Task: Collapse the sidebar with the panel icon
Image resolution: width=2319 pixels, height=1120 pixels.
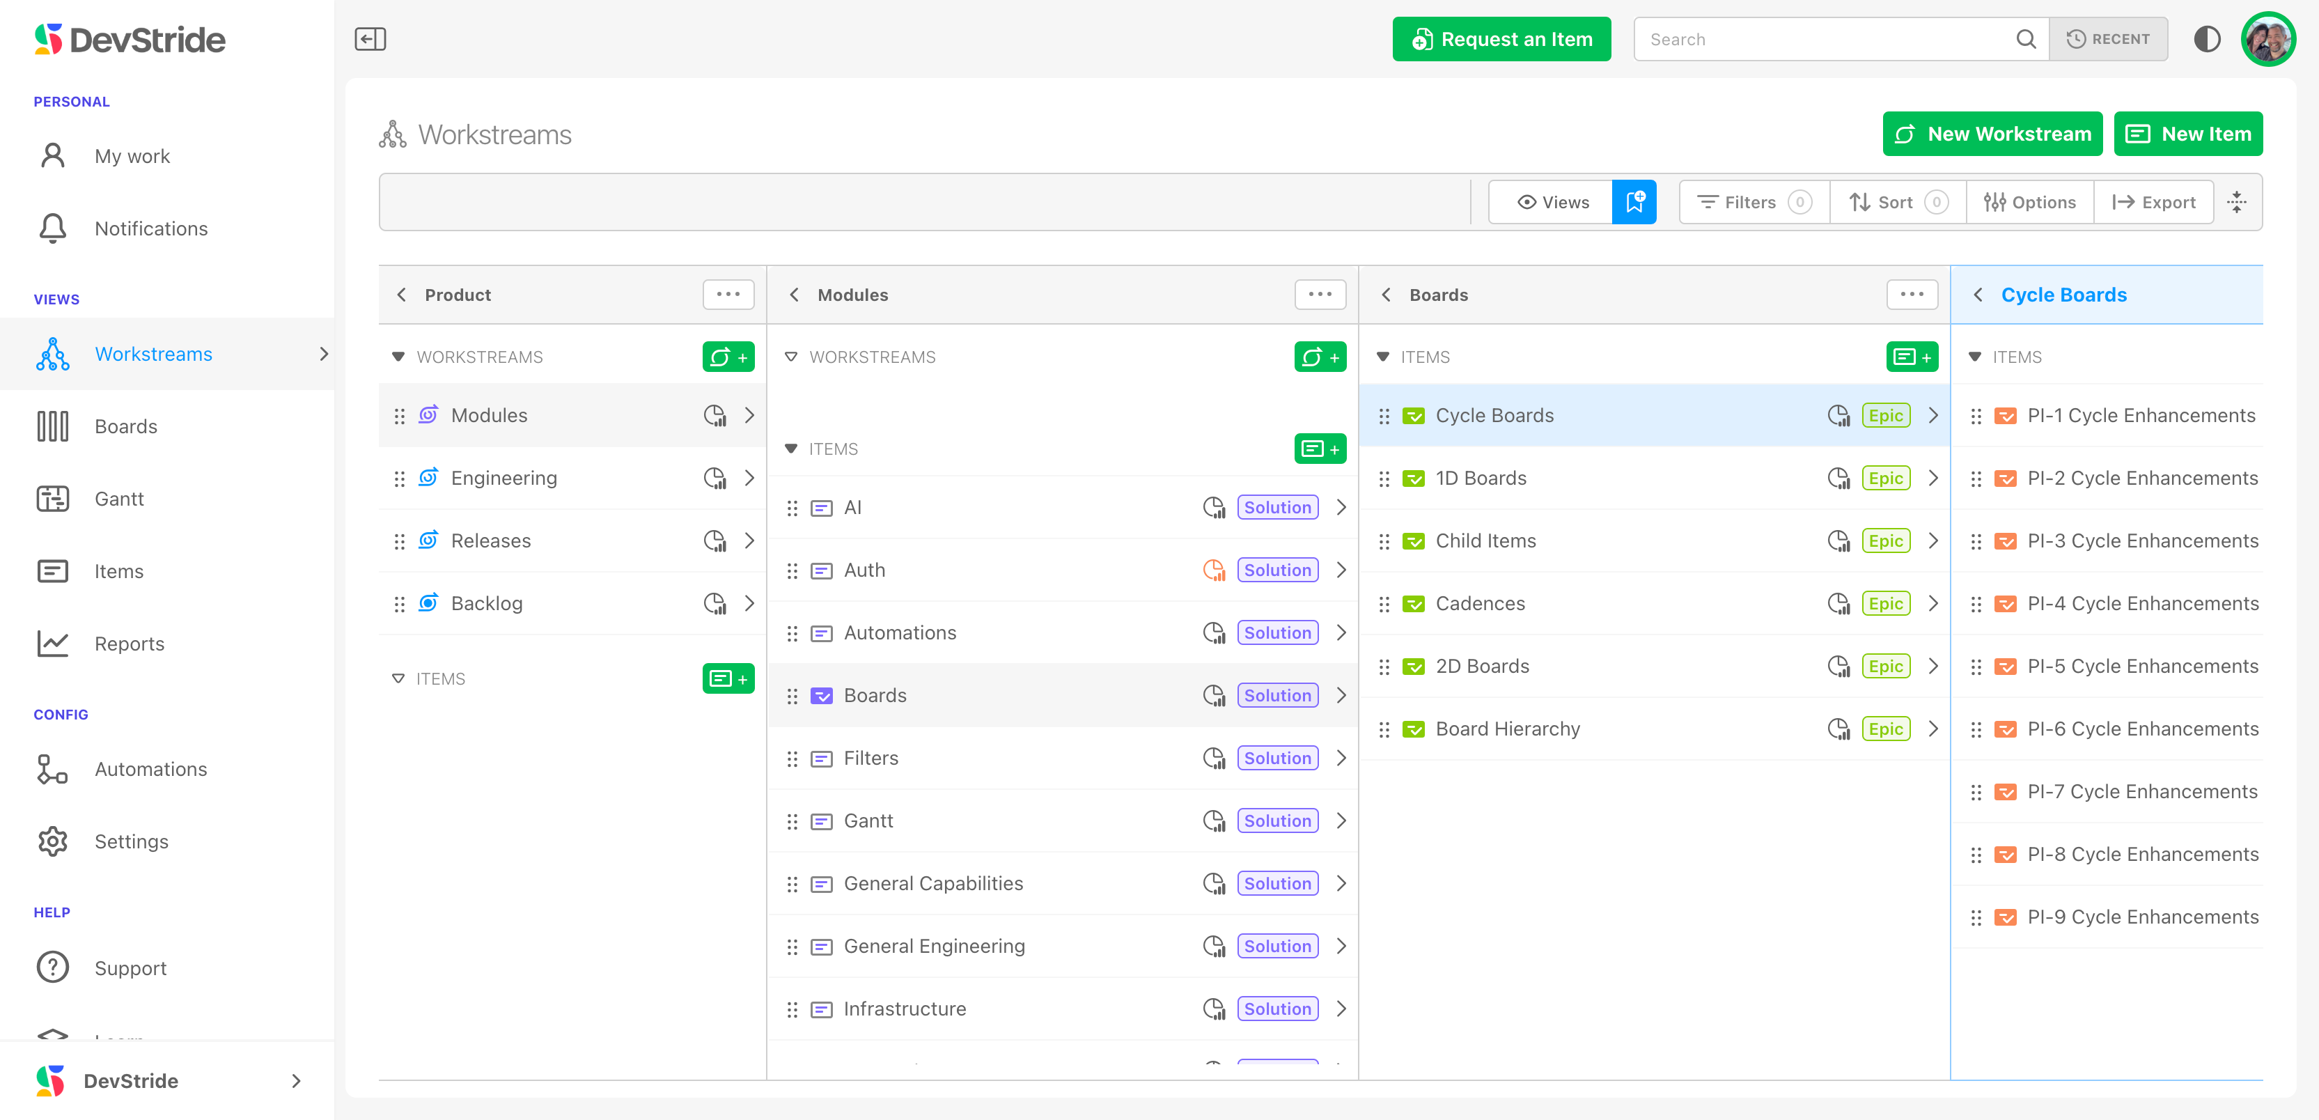Action: click(x=370, y=39)
